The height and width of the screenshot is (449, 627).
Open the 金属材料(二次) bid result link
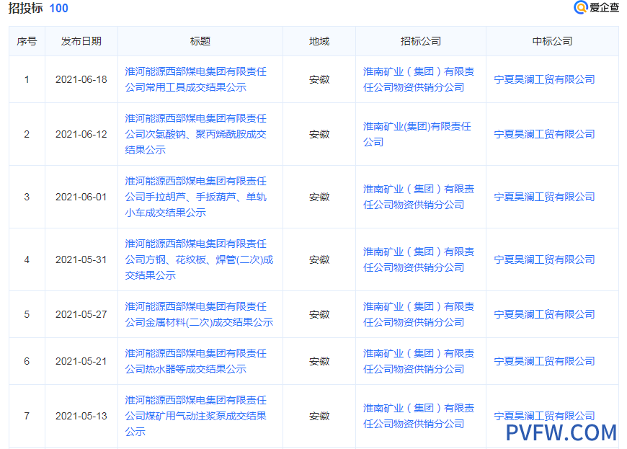[199, 314]
